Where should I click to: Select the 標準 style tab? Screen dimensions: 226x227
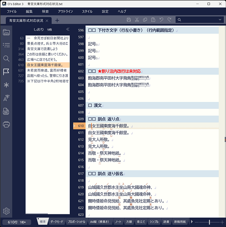pyautogui.click(x=43, y=222)
